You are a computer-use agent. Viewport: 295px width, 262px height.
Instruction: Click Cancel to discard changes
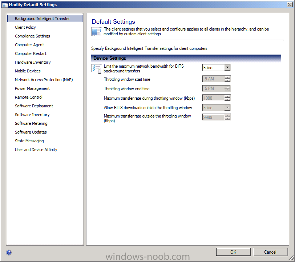pos(270,252)
